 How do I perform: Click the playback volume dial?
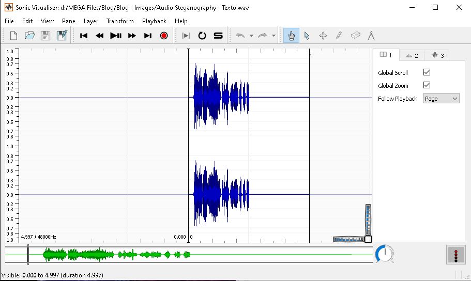click(384, 254)
